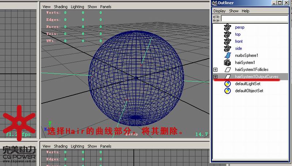292x166 pixels.
Task: Click the Outliner filter arrows icon
Action: tap(216, 19)
